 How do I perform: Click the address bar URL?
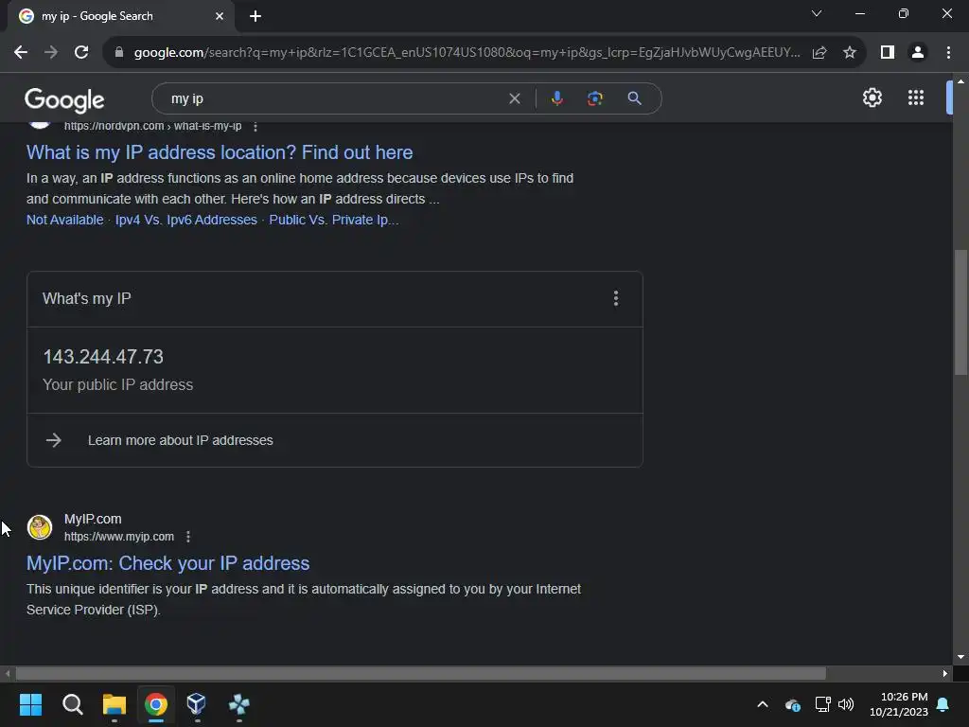[467, 53]
